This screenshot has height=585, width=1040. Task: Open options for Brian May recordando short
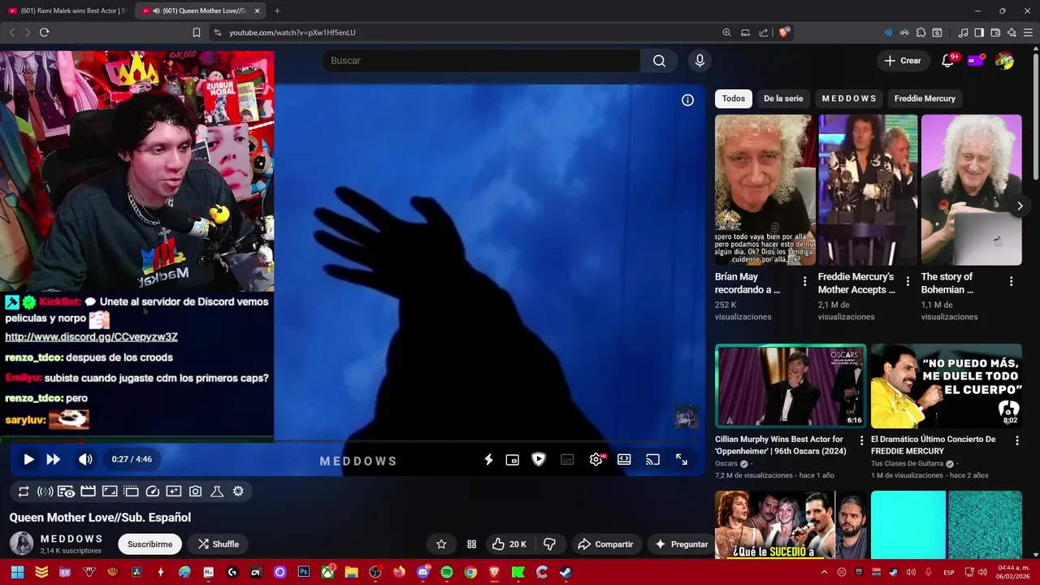click(805, 282)
